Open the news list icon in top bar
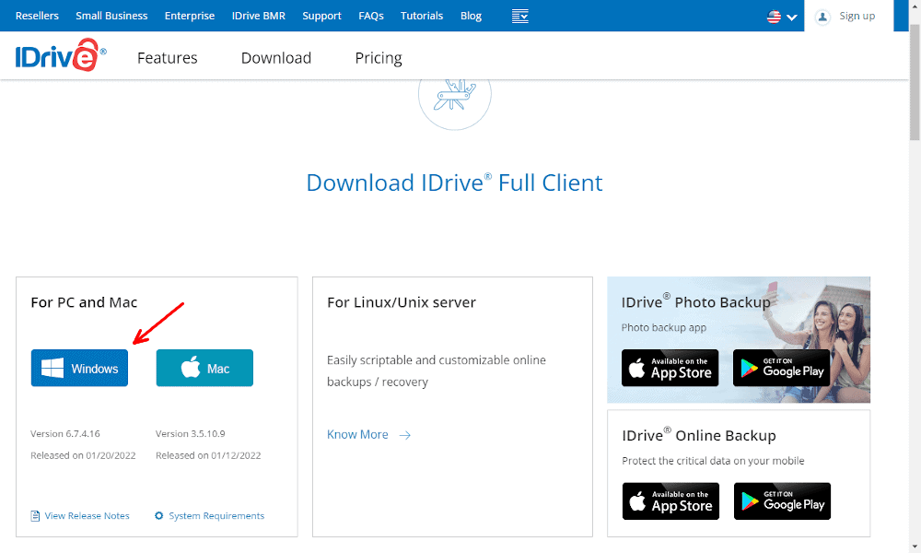The width and height of the screenshot is (921, 553). [x=519, y=16]
